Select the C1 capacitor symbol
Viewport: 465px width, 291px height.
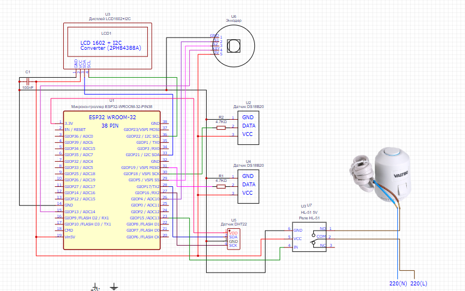pyautogui.click(x=28, y=82)
